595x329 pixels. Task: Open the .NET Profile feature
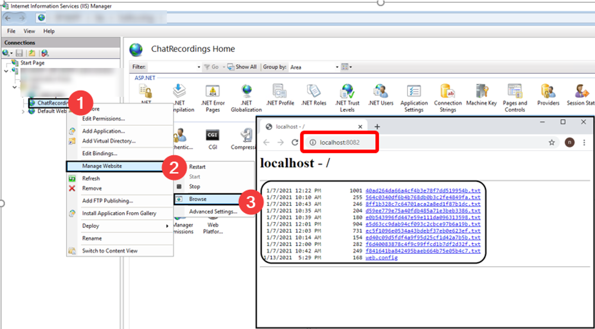pos(280,95)
